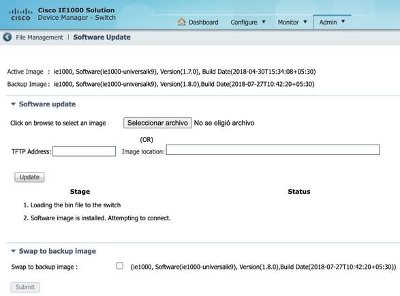This screenshot has width=400, height=296.
Task: Click the Update button
Action: [x=29, y=177]
